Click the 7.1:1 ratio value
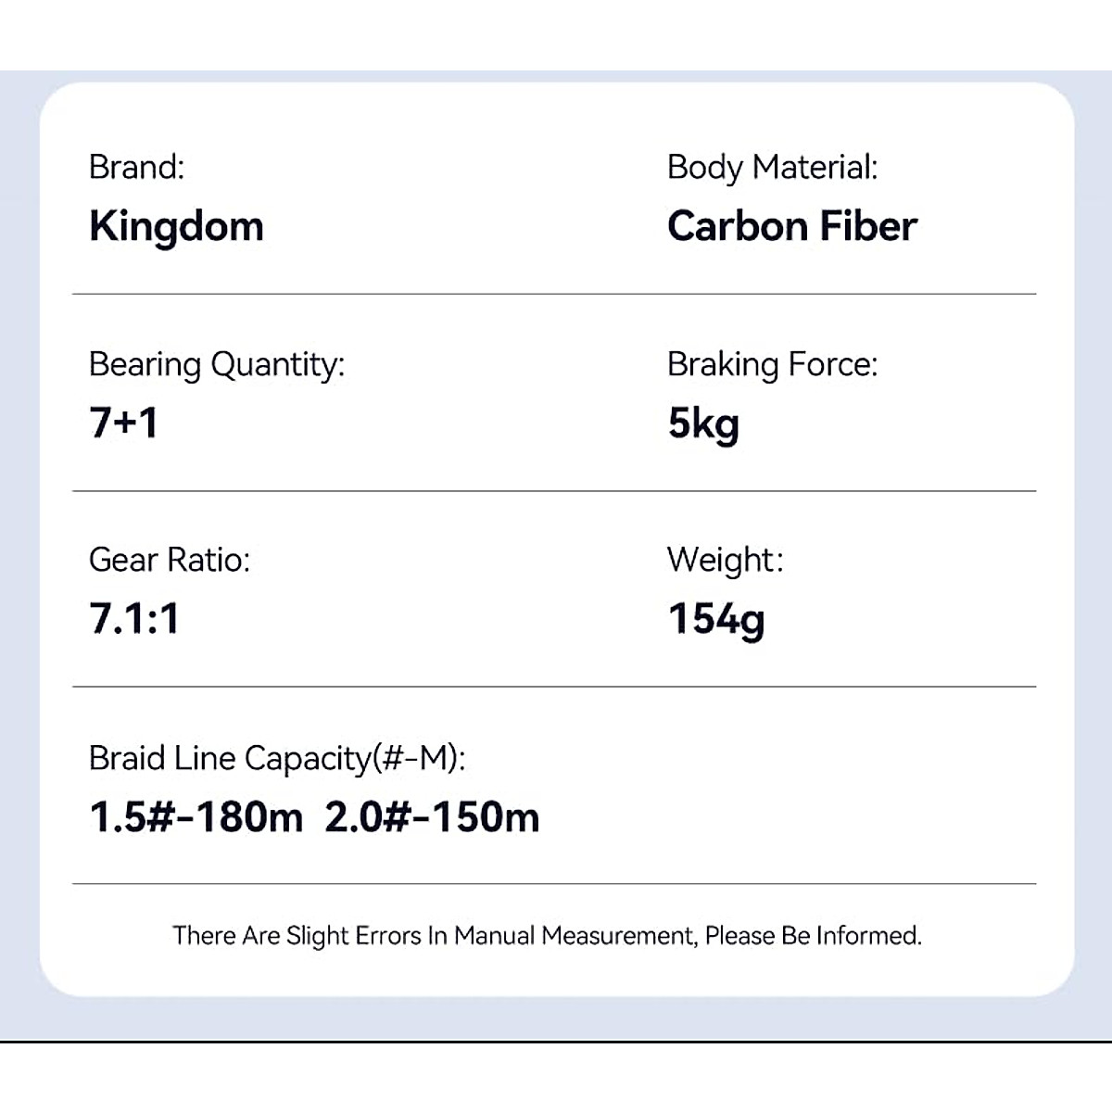The width and height of the screenshot is (1112, 1112). pyautogui.click(x=134, y=618)
